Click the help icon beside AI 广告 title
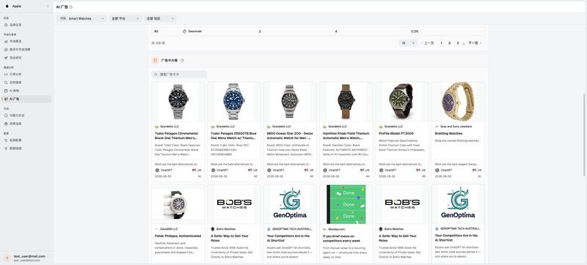Screen dimensions: 587x265 pos(71,7)
